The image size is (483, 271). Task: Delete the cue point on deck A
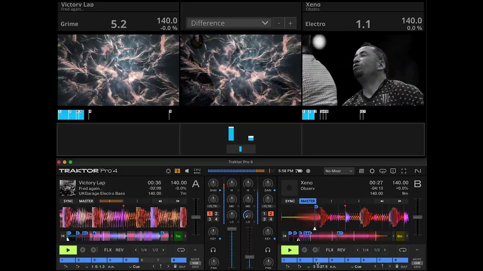click(175, 266)
